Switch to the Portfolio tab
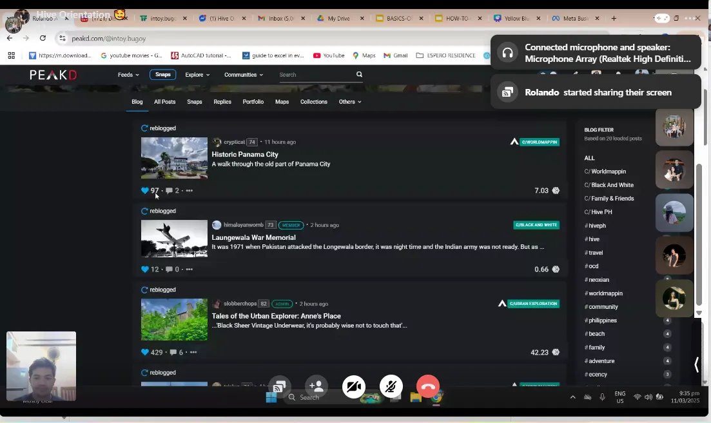The width and height of the screenshot is (711, 423). click(253, 102)
